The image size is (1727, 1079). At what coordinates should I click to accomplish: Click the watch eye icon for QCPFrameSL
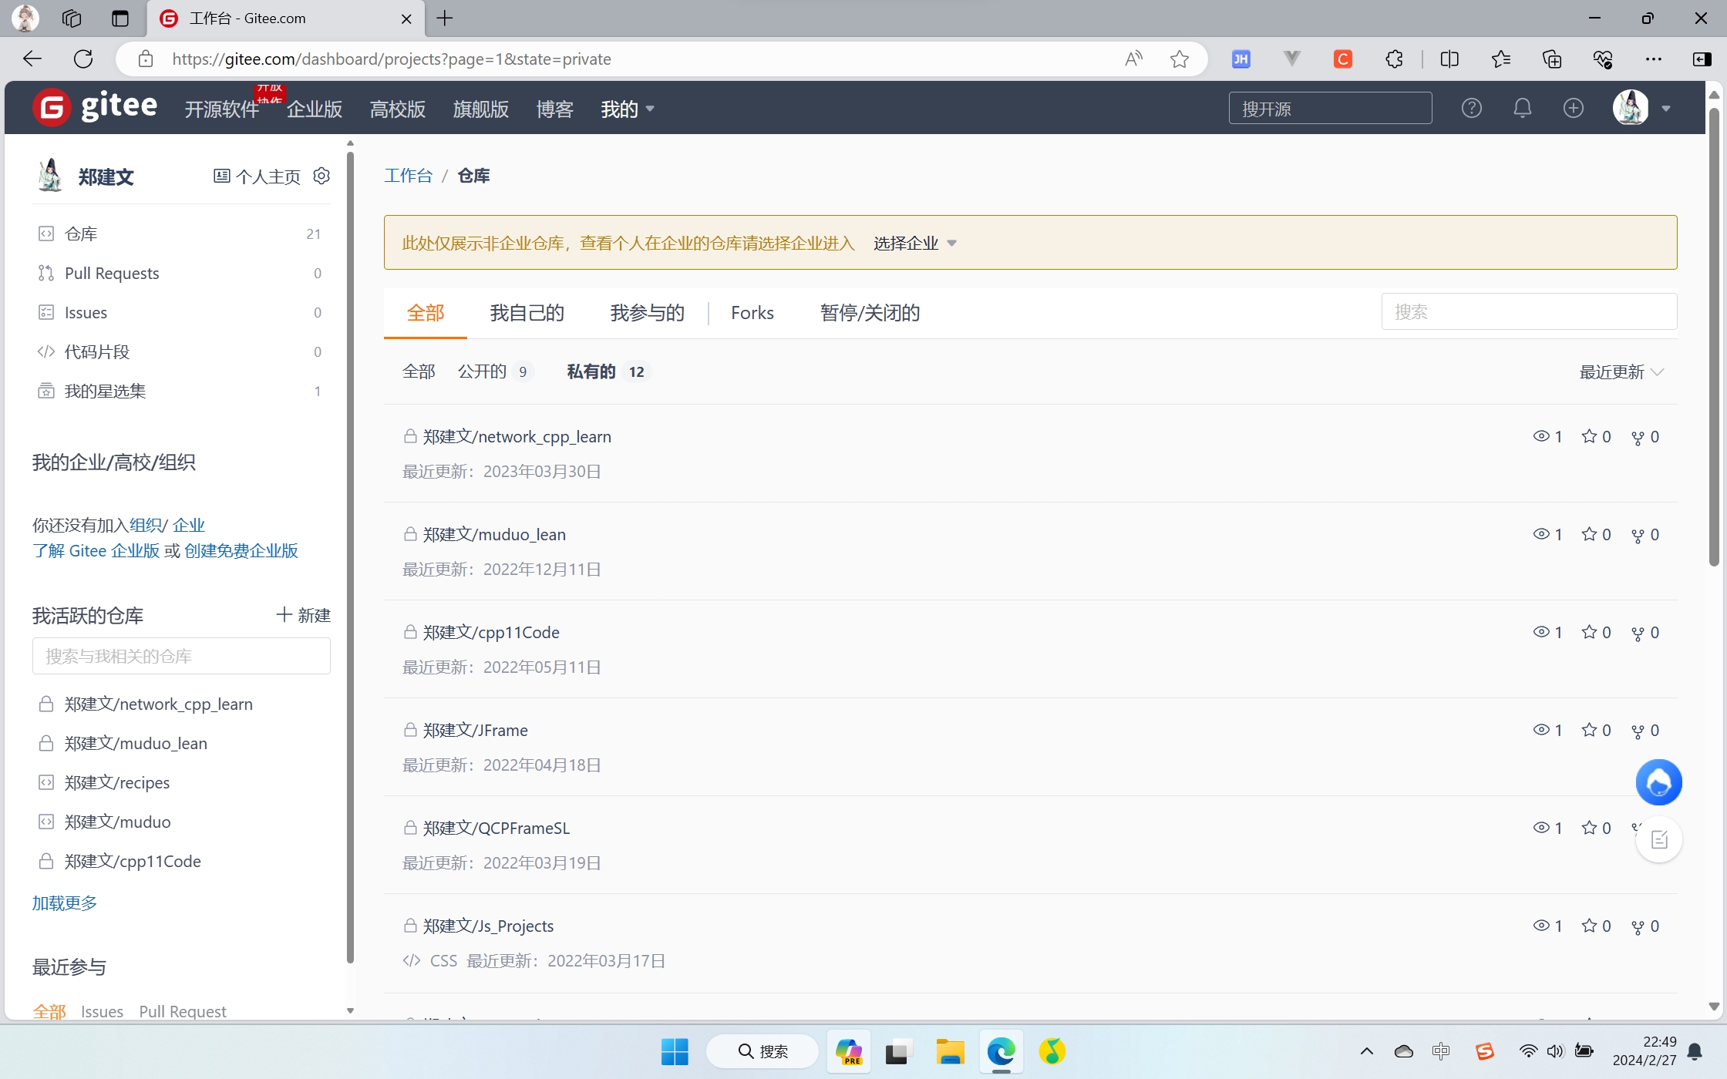click(x=1540, y=828)
